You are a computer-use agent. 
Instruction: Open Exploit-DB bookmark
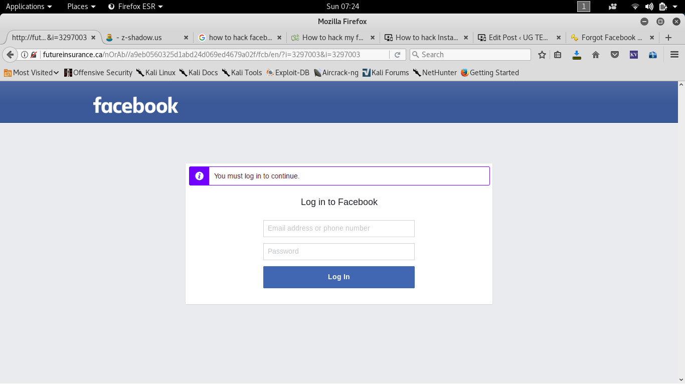pos(288,73)
